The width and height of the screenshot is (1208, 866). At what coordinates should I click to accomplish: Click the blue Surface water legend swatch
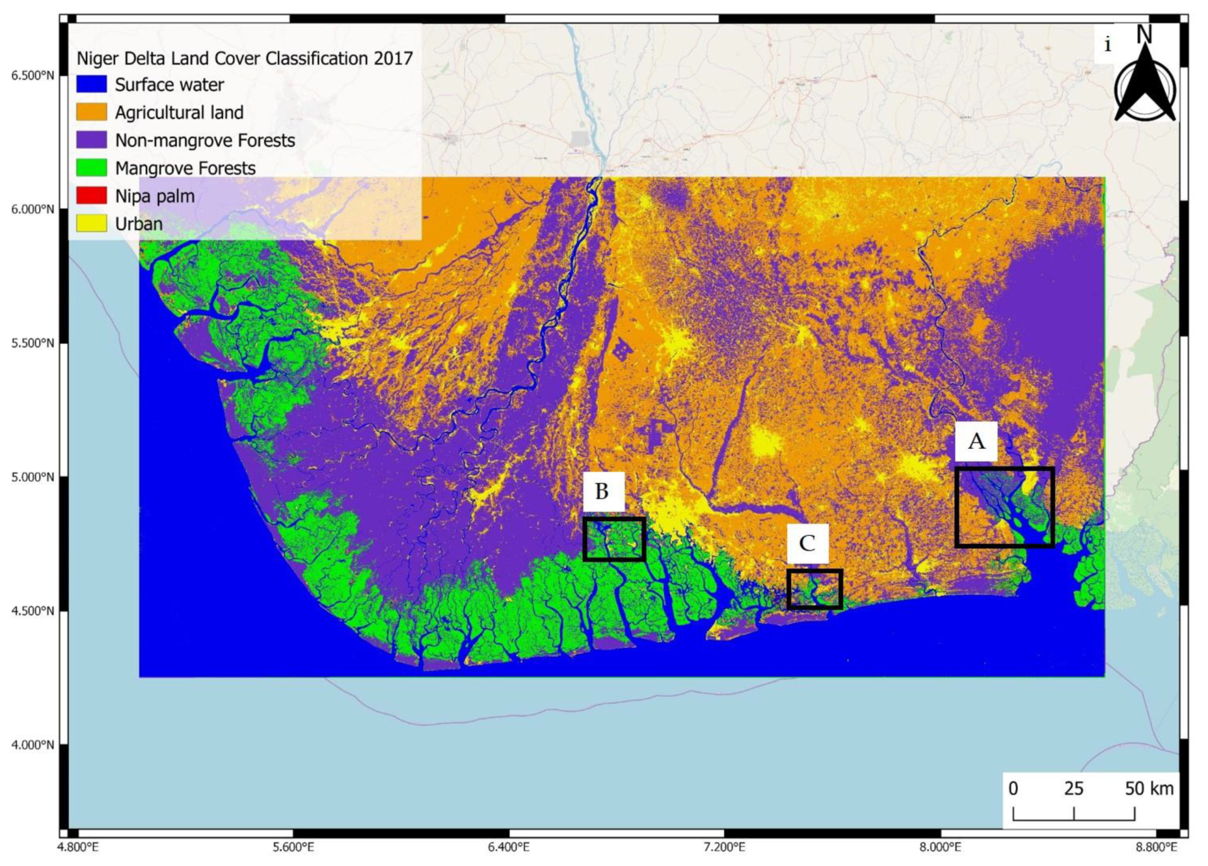[x=92, y=85]
